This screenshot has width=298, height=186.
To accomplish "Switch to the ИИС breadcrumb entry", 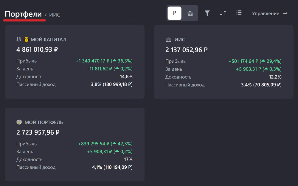I will point(55,15).
